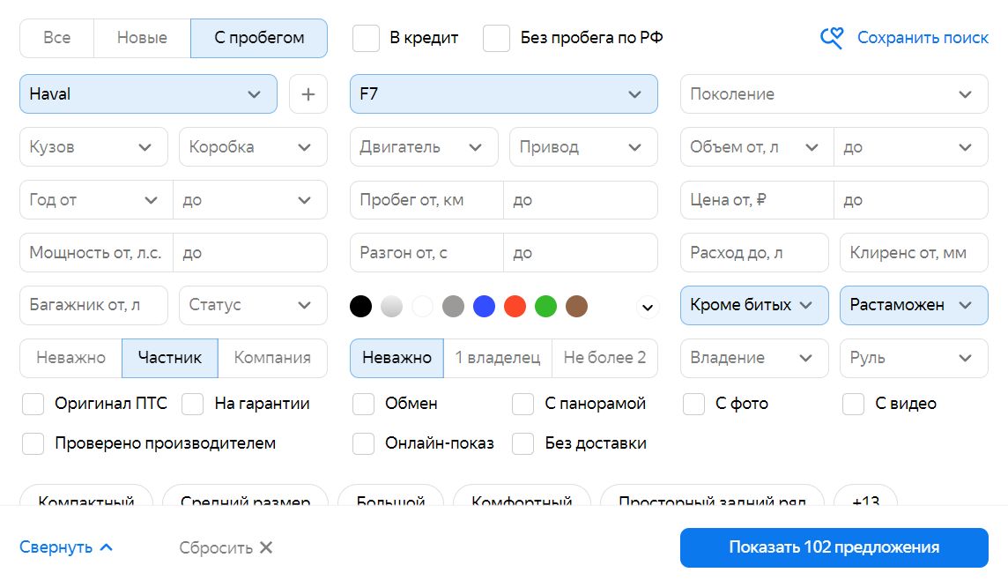Click the Клиренс от, мм field
This screenshot has height=580, width=1008.
(x=914, y=253)
